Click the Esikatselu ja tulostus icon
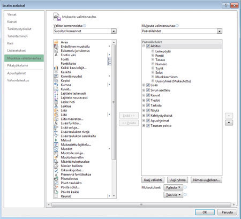241x219 pixels. click(56, 51)
